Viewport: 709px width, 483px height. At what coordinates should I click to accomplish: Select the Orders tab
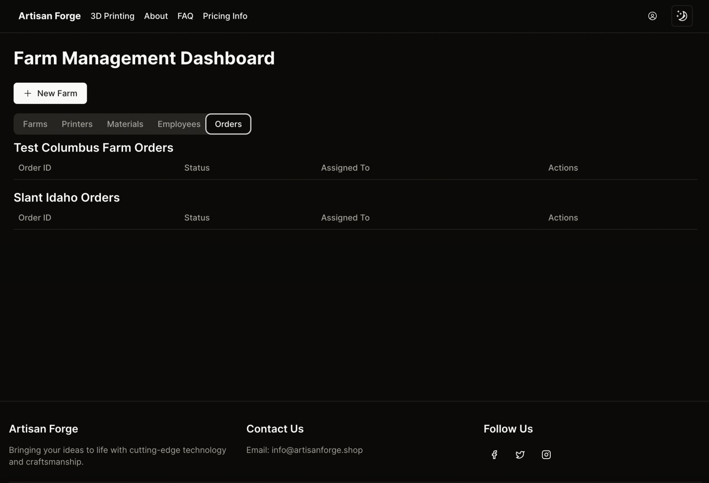tap(228, 124)
